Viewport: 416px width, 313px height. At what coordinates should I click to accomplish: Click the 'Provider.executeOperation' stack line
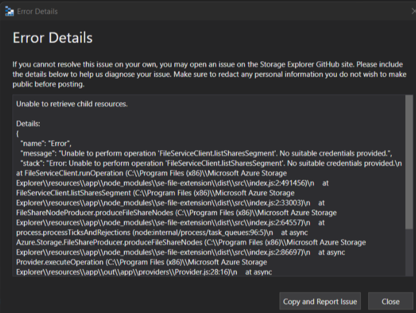(142, 262)
